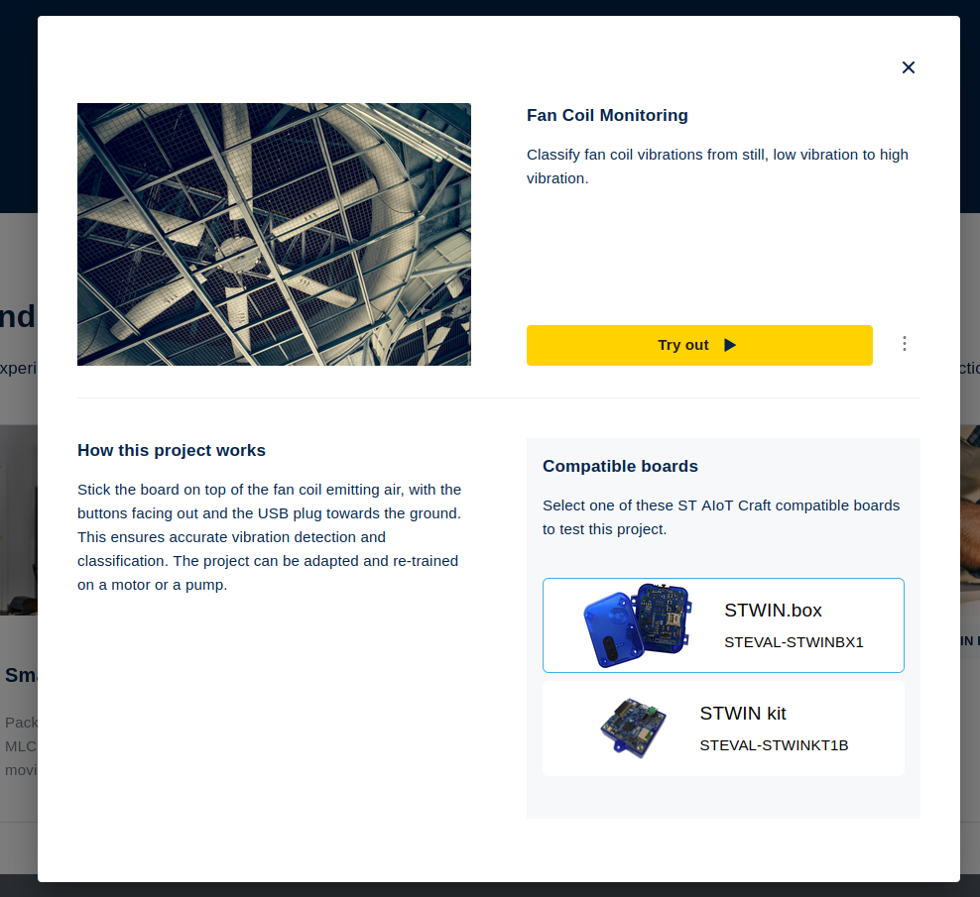Click the blue STWIN.box board image
Image resolution: width=980 pixels, height=897 pixels.
tap(638, 625)
